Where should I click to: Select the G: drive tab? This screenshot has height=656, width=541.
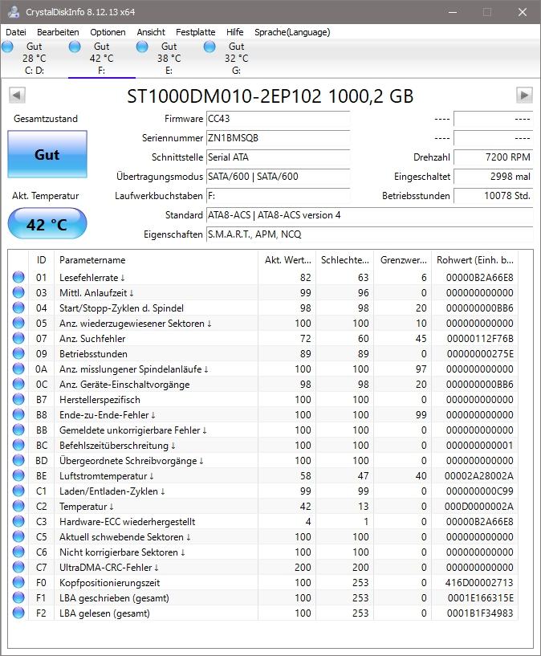[x=236, y=58]
